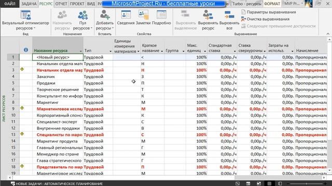
Task: Collapse the ribbon with the arrow
Action: click(x=328, y=34)
